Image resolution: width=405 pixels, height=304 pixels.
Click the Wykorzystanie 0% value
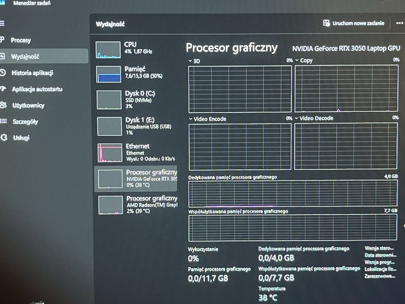(x=193, y=258)
